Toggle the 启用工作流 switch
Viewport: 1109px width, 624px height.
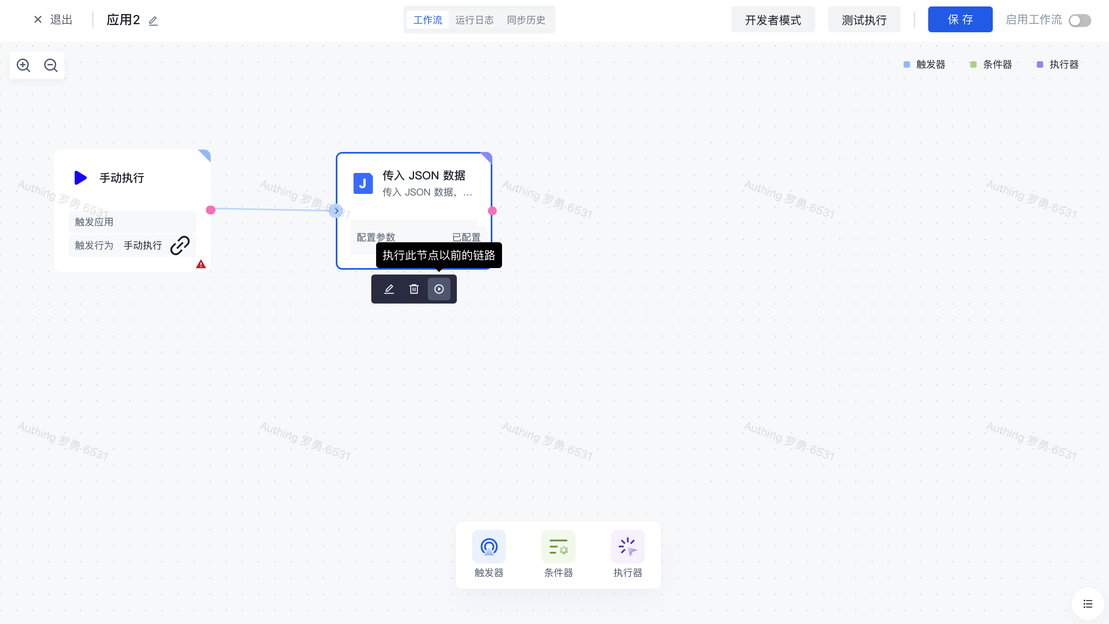tap(1079, 20)
